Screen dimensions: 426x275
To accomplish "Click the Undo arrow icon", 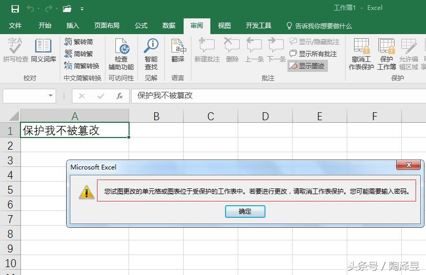I will (30, 9).
